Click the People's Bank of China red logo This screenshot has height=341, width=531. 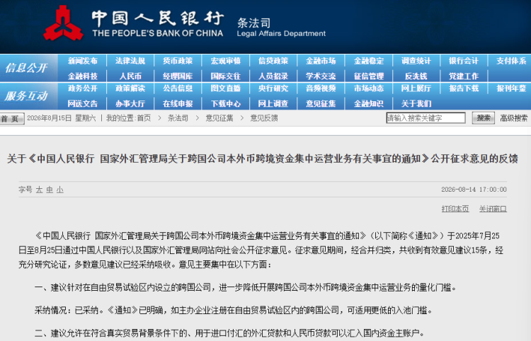63,23
